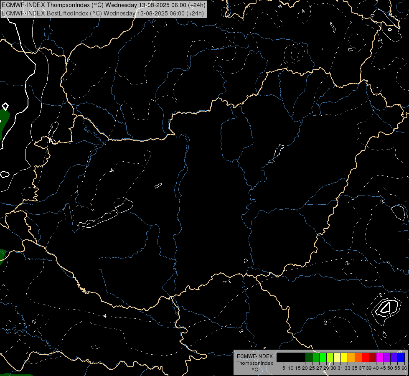
Task: Click the legend label ECMWF-INDEX
Action: [x=254, y=356]
